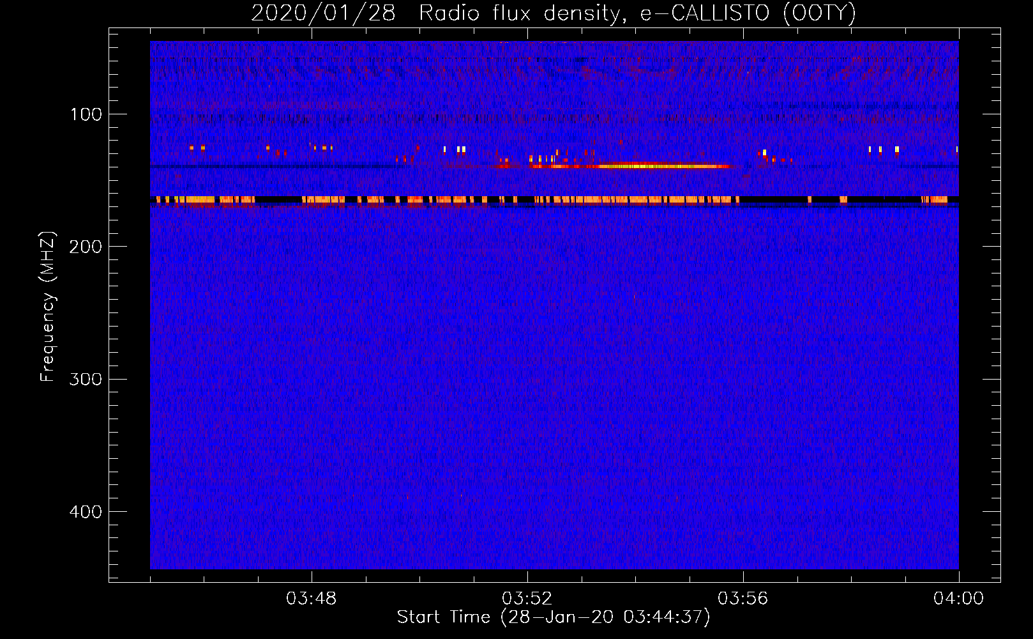Click the long yellow-red emission streak near 140 MHz
The height and width of the screenshot is (639, 1033).
tap(630, 166)
